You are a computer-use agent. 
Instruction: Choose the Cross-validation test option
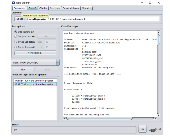[x=16, y=42]
